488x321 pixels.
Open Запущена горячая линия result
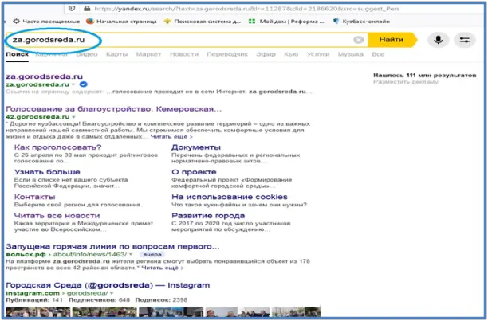[112, 246]
